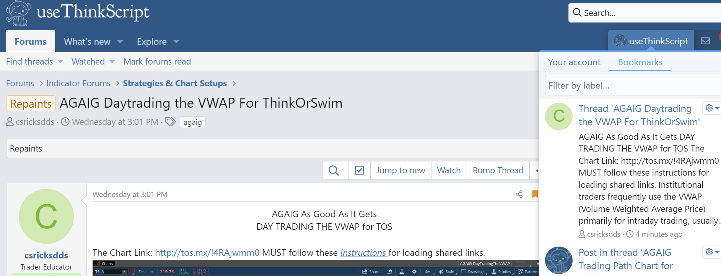Click the agaig tag

coord(192,123)
